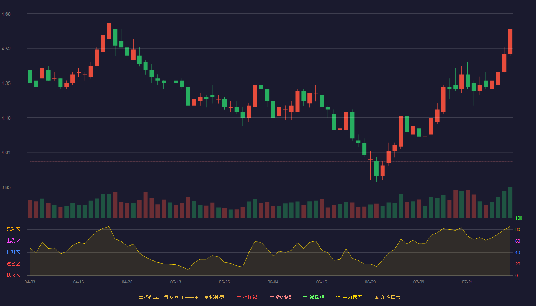Click the 风险区 zone label
This screenshot has height=306, width=536.
point(13,229)
